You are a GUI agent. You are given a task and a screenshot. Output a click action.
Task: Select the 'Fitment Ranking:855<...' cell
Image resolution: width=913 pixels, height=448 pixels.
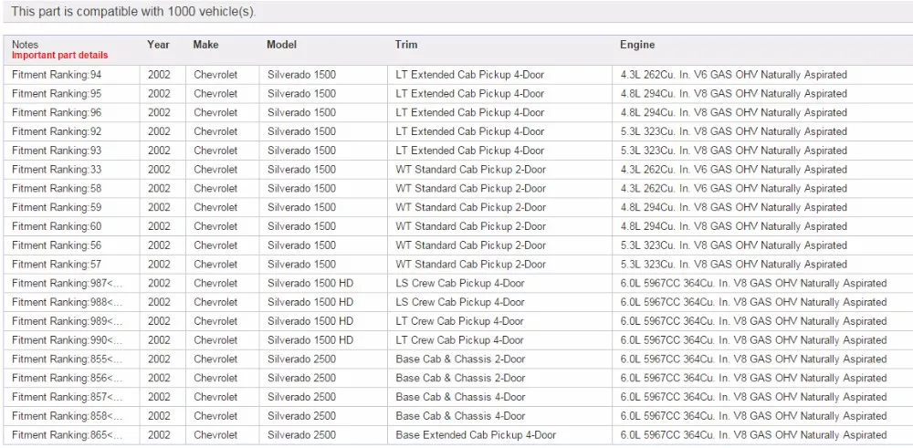(71, 359)
